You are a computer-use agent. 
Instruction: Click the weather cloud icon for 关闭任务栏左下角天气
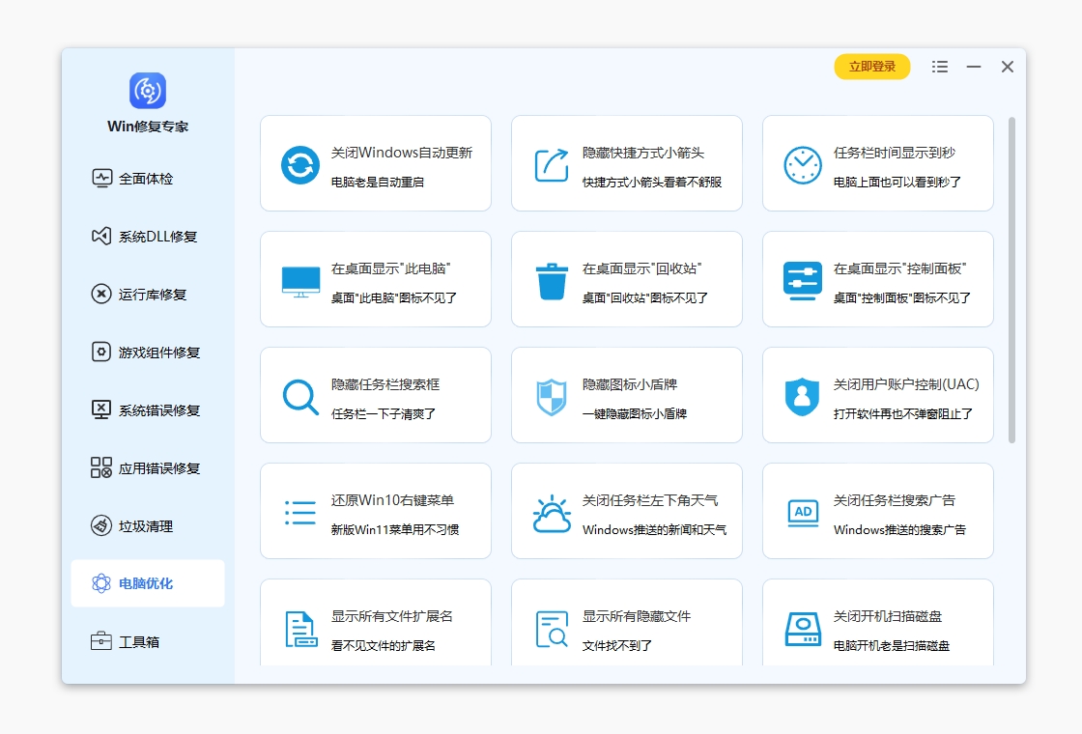(x=552, y=513)
